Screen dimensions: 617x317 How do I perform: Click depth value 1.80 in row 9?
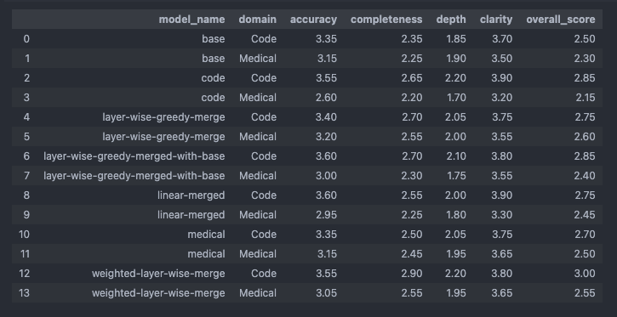(x=456, y=215)
